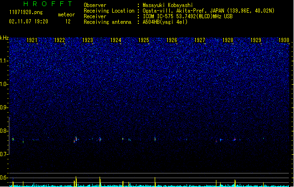Image resolution: width=294 pixels, height=187 pixels.
Task: Click the 0.7 kHz axis label
Action: pos(4,154)
